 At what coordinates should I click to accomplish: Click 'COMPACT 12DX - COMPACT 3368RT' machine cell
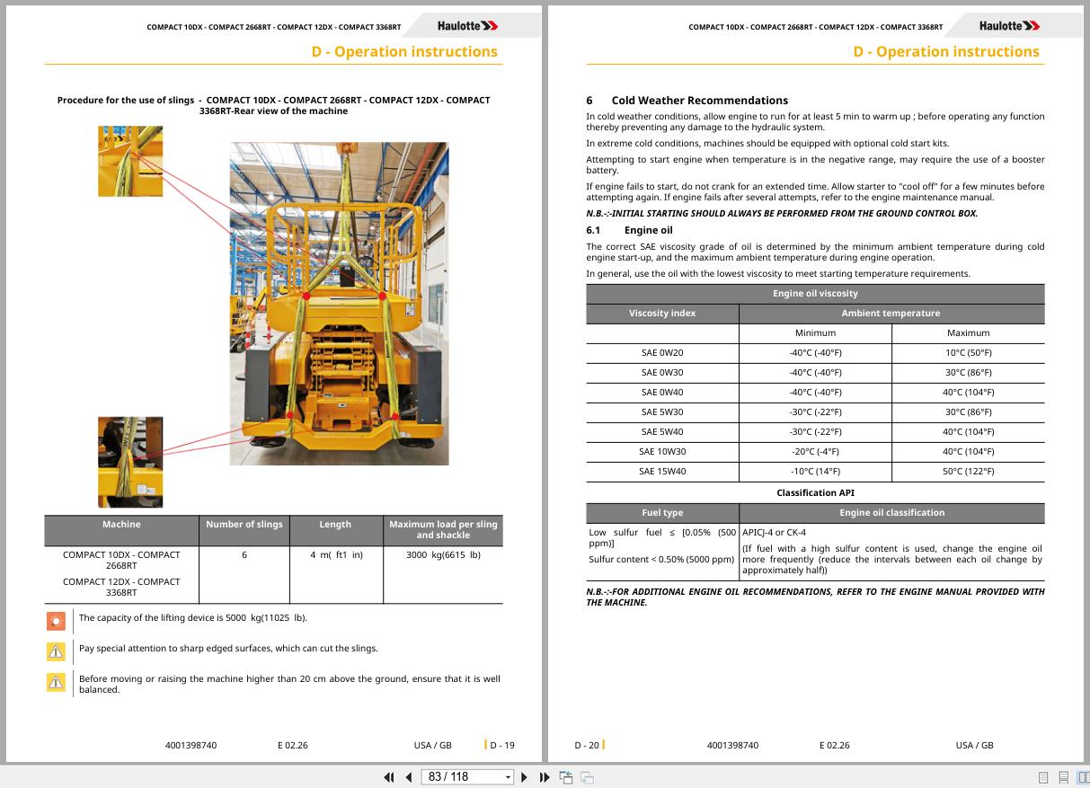click(121, 588)
